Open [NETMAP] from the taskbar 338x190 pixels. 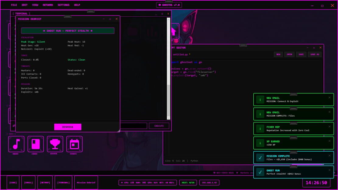click(x=45, y=183)
